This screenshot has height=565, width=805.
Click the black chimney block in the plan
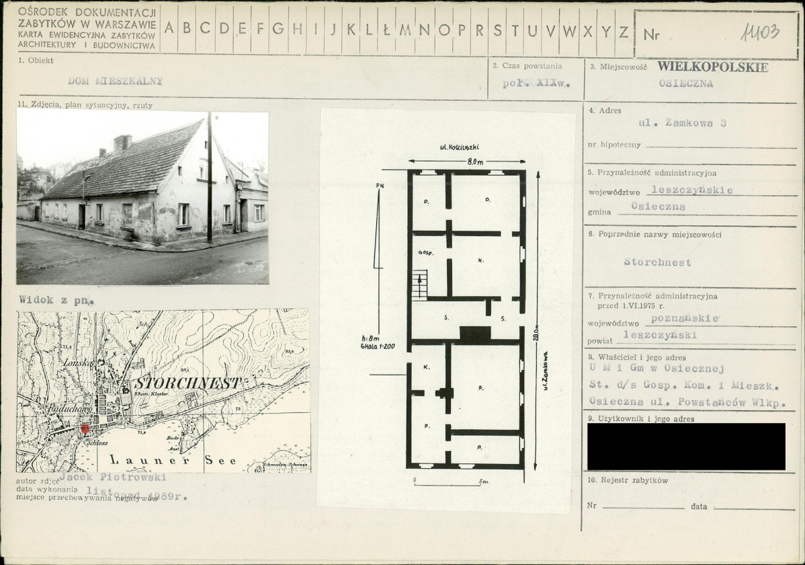pos(475,334)
